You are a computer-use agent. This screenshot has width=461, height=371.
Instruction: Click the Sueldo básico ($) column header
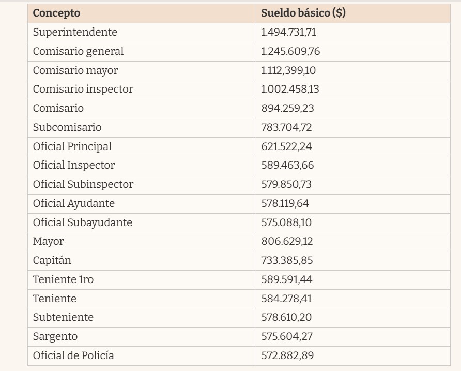pos(303,13)
